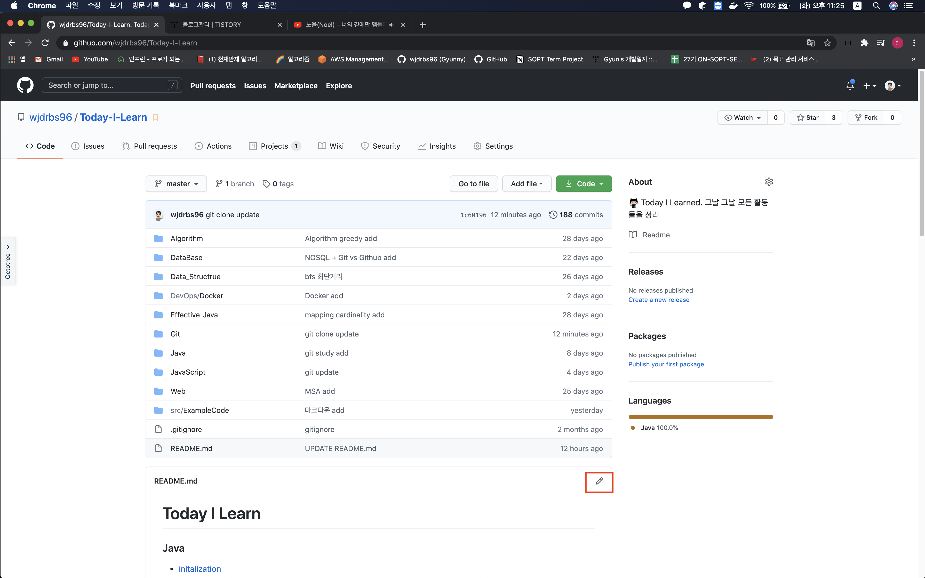Open the master branch dropdown
The width and height of the screenshot is (925, 578).
pyautogui.click(x=176, y=184)
